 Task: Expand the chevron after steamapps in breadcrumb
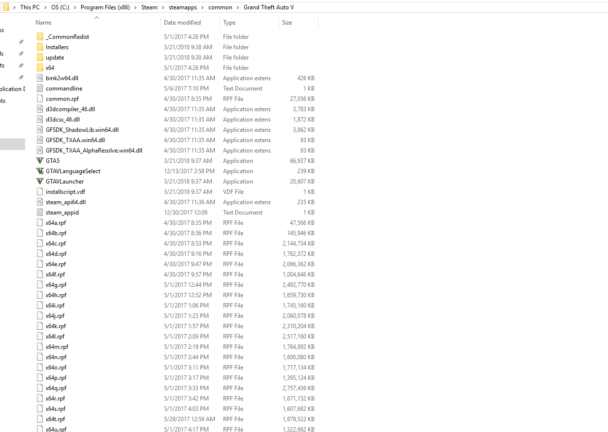coord(202,7)
